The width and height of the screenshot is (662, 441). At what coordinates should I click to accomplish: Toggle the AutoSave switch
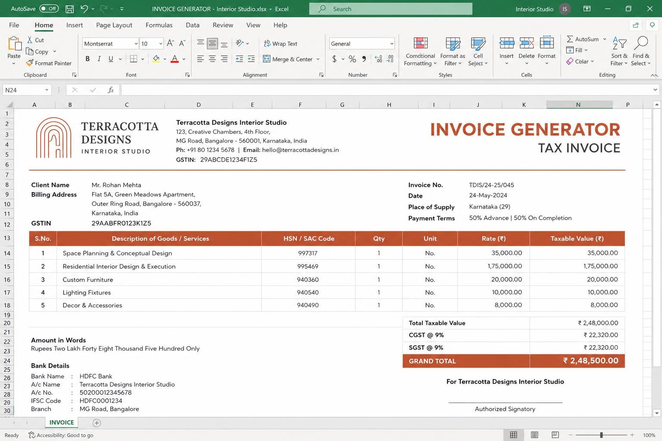coord(49,9)
